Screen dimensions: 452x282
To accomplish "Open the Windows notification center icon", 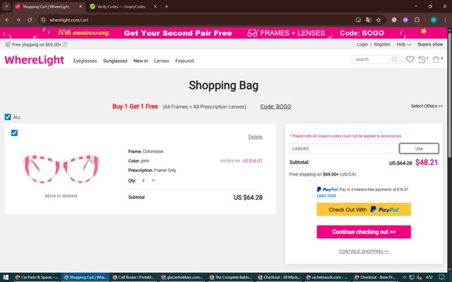I will pyautogui.click(x=442, y=277).
